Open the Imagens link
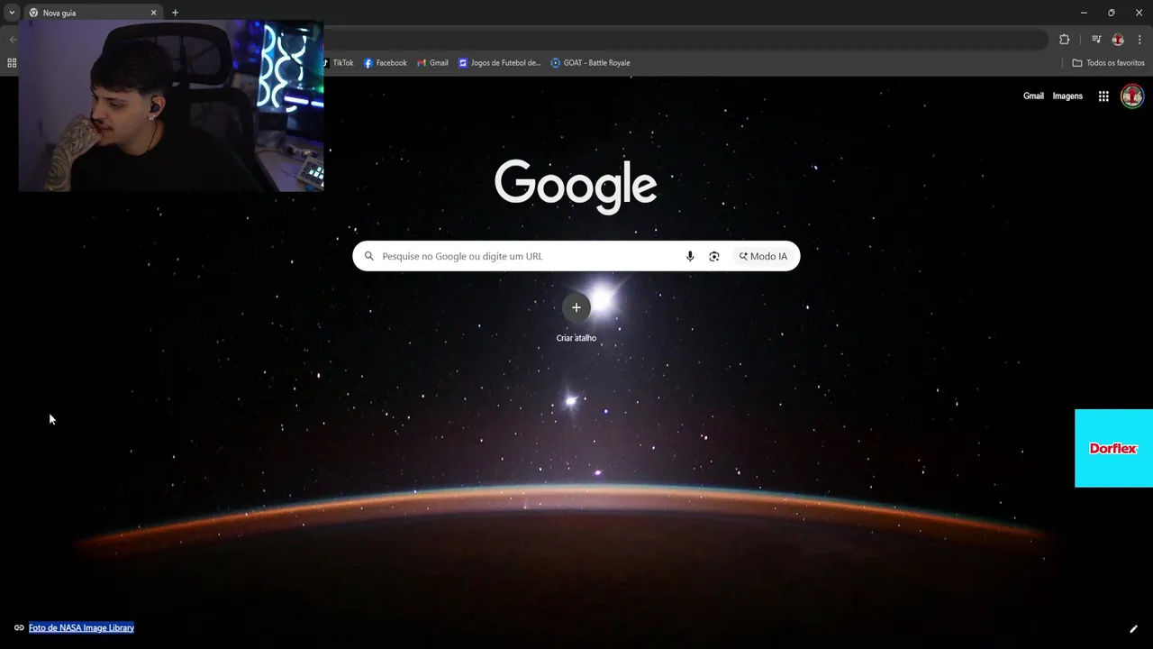1153x649 pixels. (x=1067, y=96)
